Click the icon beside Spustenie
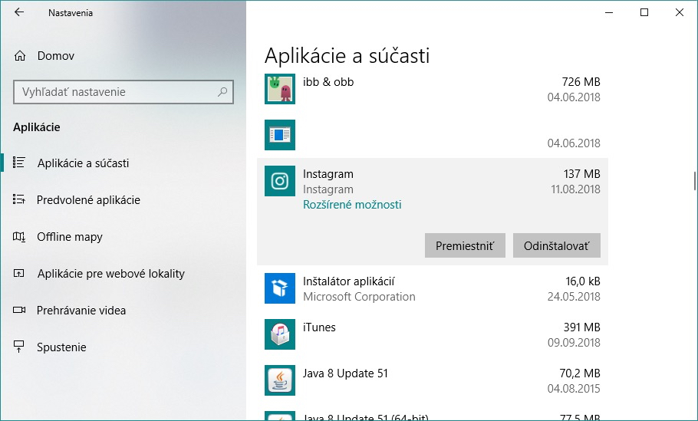The height and width of the screenshot is (421, 698). pos(18,347)
